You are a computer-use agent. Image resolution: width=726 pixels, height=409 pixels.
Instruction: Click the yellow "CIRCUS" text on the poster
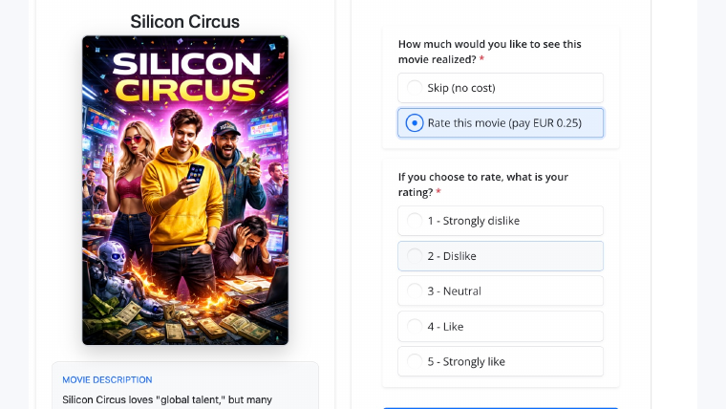point(185,90)
